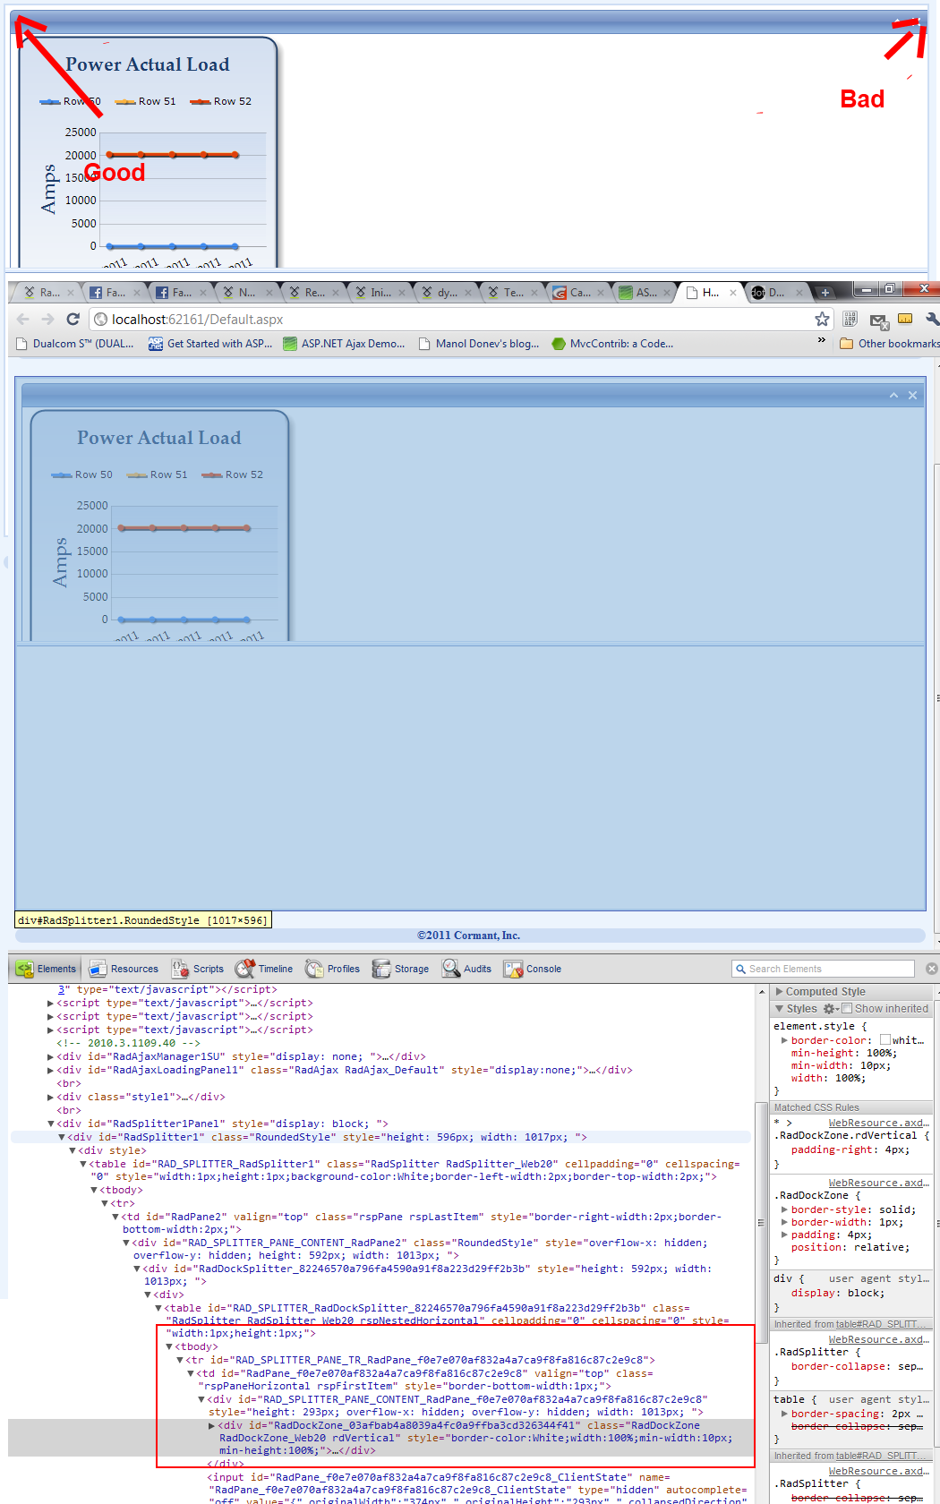940x1504 pixels.
Task: Bookmark this page with the star icon
Action: (822, 319)
